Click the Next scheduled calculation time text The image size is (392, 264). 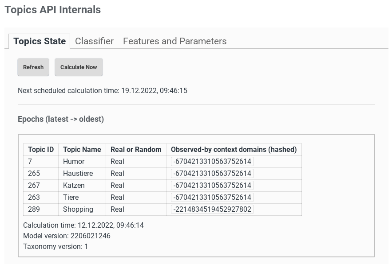103,91
